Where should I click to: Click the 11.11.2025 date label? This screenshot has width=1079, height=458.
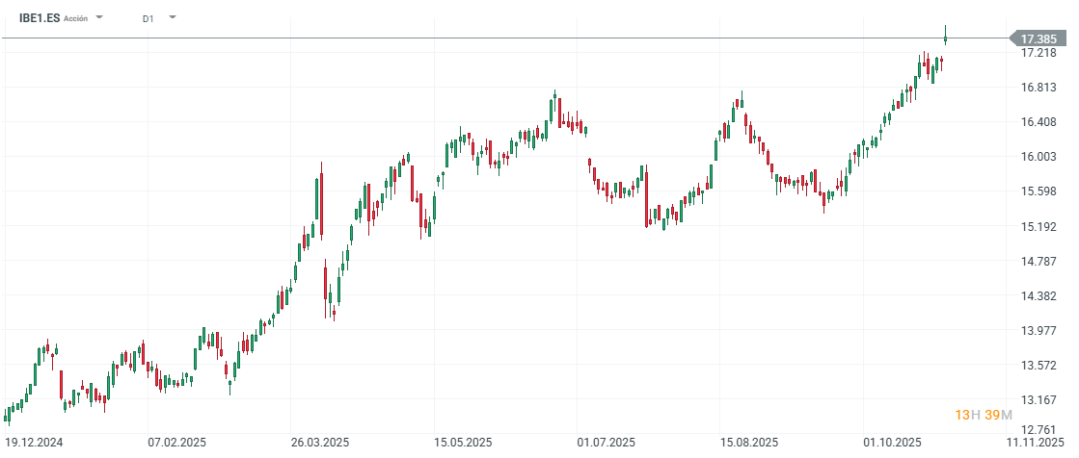click(x=1035, y=443)
